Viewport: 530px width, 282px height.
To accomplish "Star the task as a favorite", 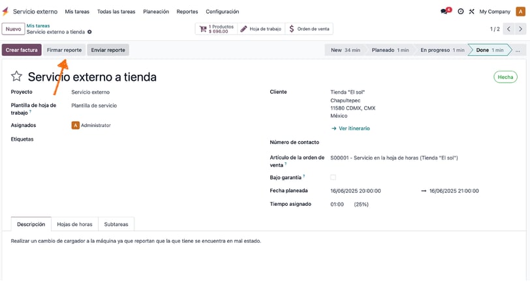I will pos(16,77).
